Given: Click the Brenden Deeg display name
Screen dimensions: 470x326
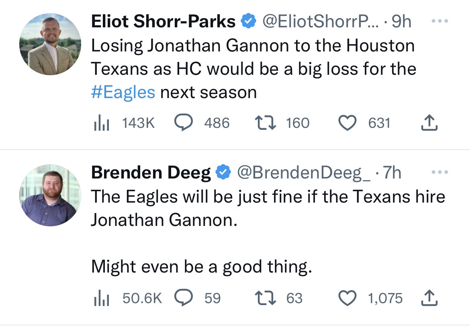Looking at the screenshot, I should click(x=151, y=173).
